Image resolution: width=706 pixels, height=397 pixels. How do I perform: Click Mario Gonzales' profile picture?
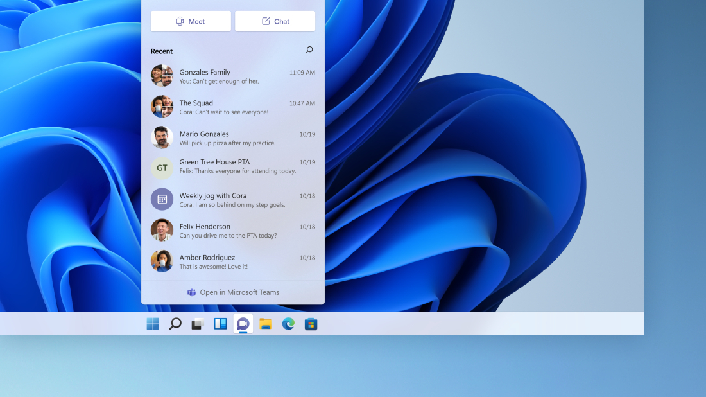click(x=162, y=137)
